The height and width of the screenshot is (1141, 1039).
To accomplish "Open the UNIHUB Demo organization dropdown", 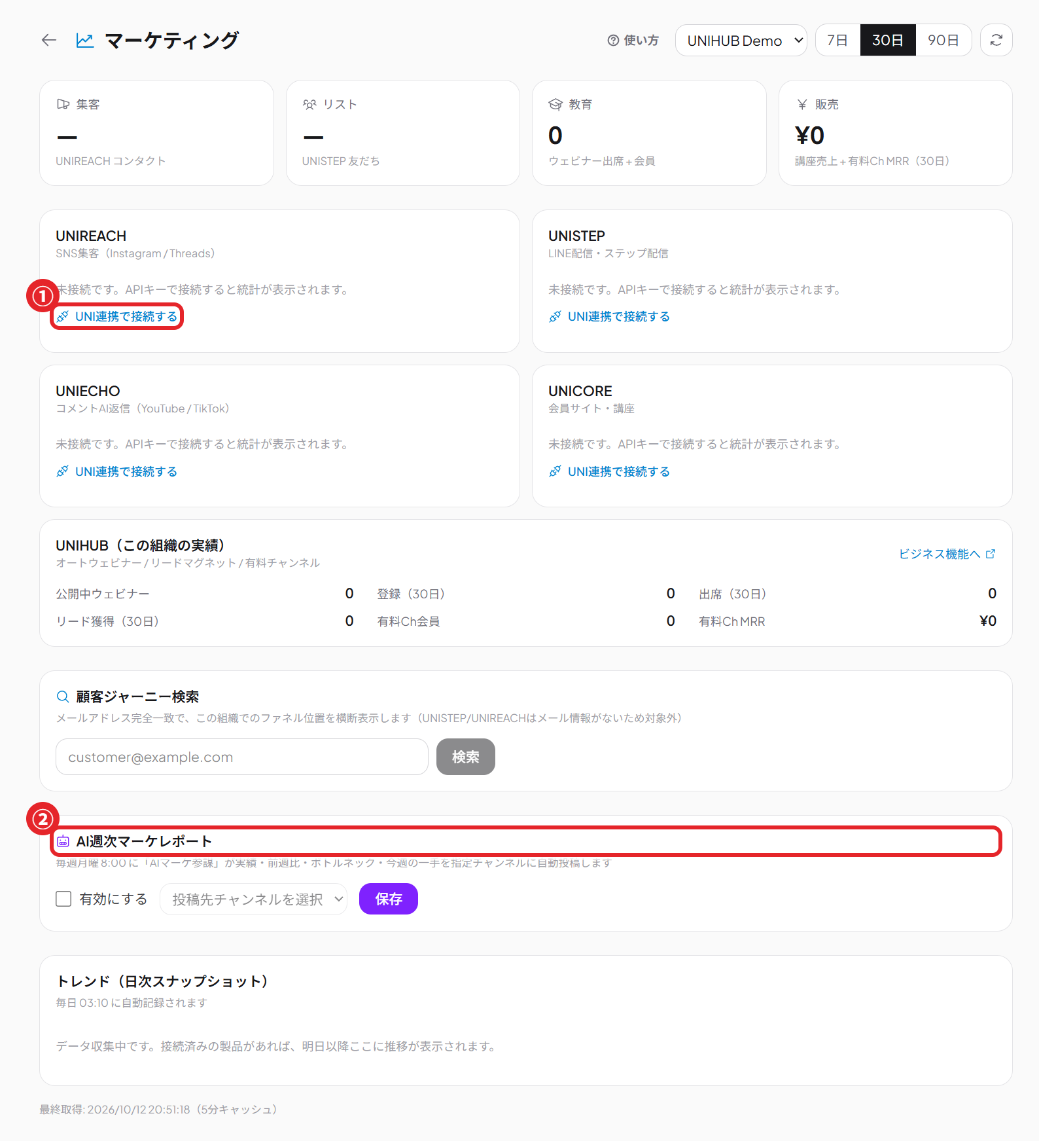I will [741, 41].
